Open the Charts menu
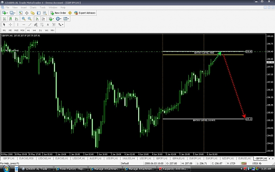The height and width of the screenshot is (172, 275). [33, 7]
